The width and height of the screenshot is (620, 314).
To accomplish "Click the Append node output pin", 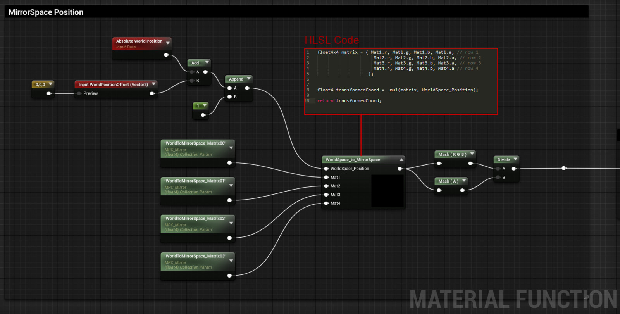I will 247,88.
